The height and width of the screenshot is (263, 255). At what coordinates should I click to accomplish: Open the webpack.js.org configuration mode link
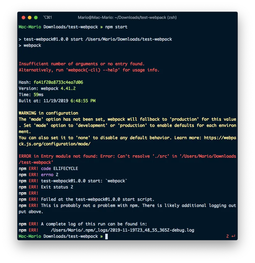point(127,141)
